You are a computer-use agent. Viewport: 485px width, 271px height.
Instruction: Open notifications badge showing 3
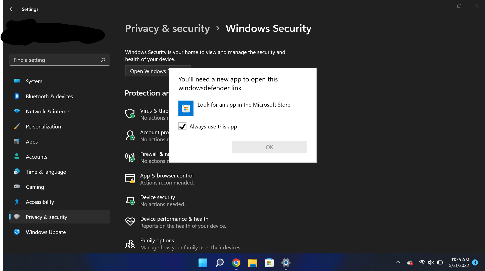click(x=475, y=262)
